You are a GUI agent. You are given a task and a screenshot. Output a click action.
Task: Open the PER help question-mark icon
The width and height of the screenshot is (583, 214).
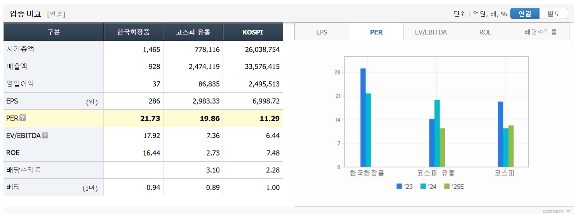23,118
